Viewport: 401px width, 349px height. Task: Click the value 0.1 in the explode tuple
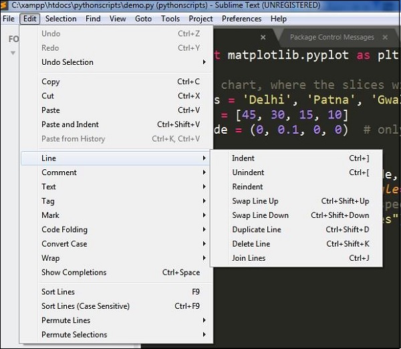click(288, 130)
